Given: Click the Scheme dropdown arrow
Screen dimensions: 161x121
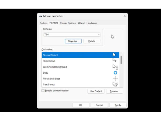Looking at the screenshot, I should click(98, 34).
